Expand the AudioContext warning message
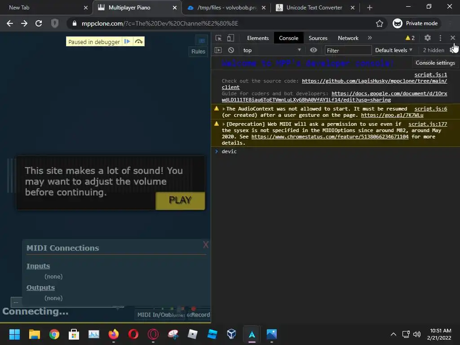This screenshot has height=345, width=460. (224, 109)
